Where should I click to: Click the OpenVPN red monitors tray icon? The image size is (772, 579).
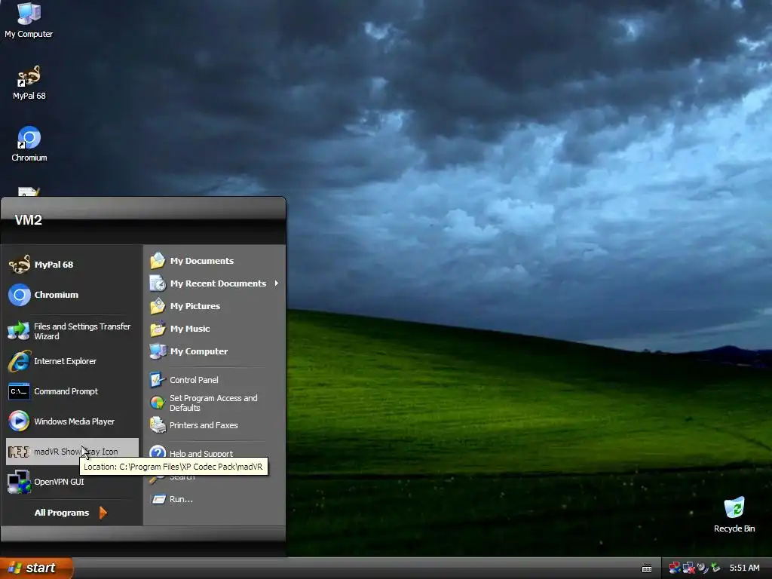point(675,568)
